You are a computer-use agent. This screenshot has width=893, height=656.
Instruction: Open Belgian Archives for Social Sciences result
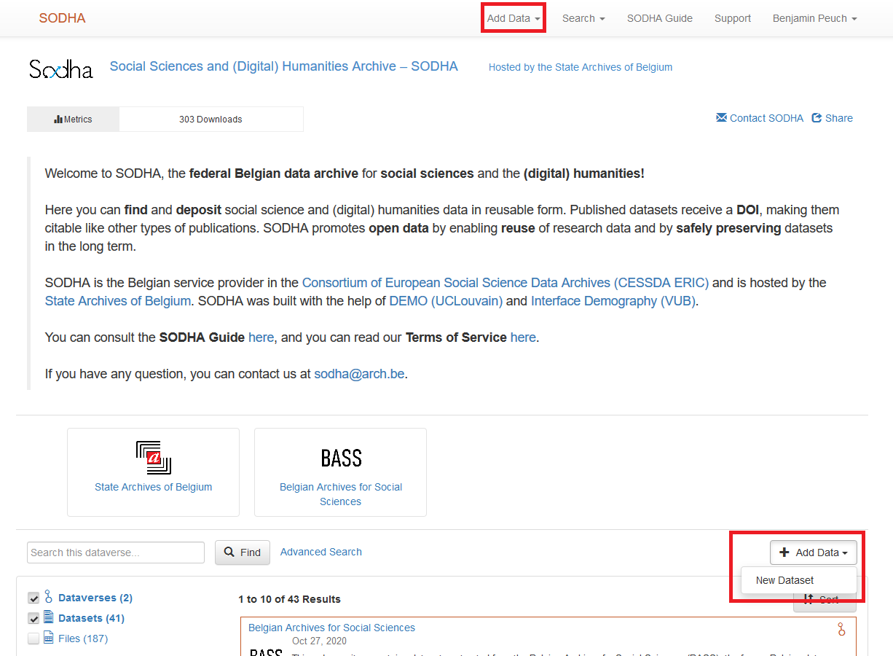point(331,628)
